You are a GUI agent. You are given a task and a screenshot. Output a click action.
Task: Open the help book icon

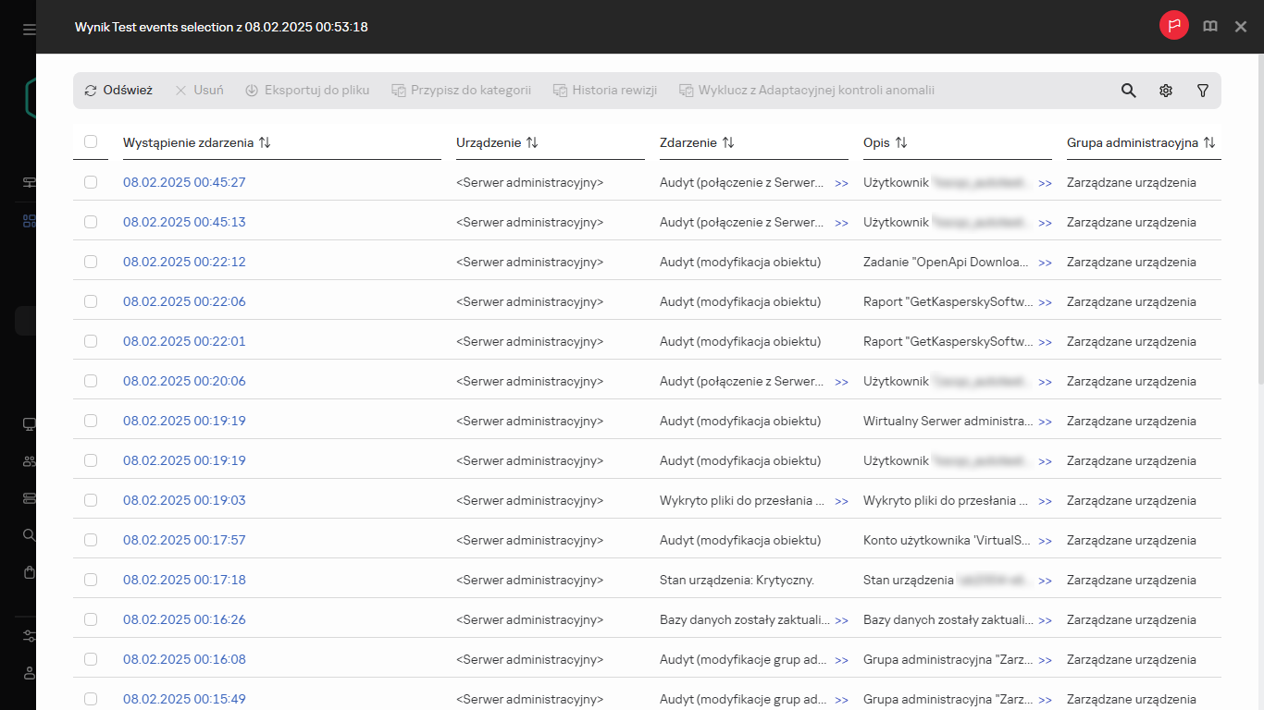tap(1210, 27)
